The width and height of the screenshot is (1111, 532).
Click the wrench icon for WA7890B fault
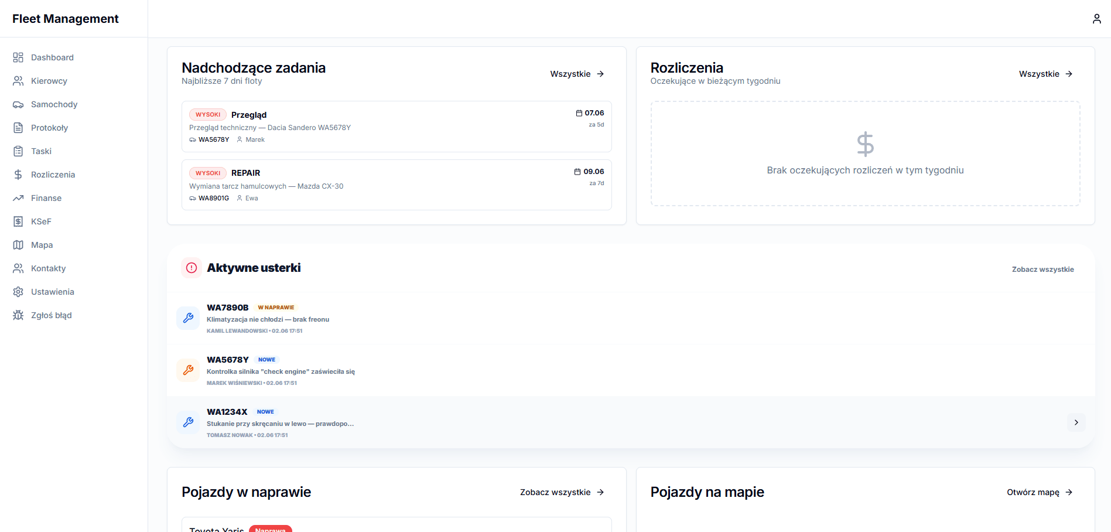click(x=188, y=318)
